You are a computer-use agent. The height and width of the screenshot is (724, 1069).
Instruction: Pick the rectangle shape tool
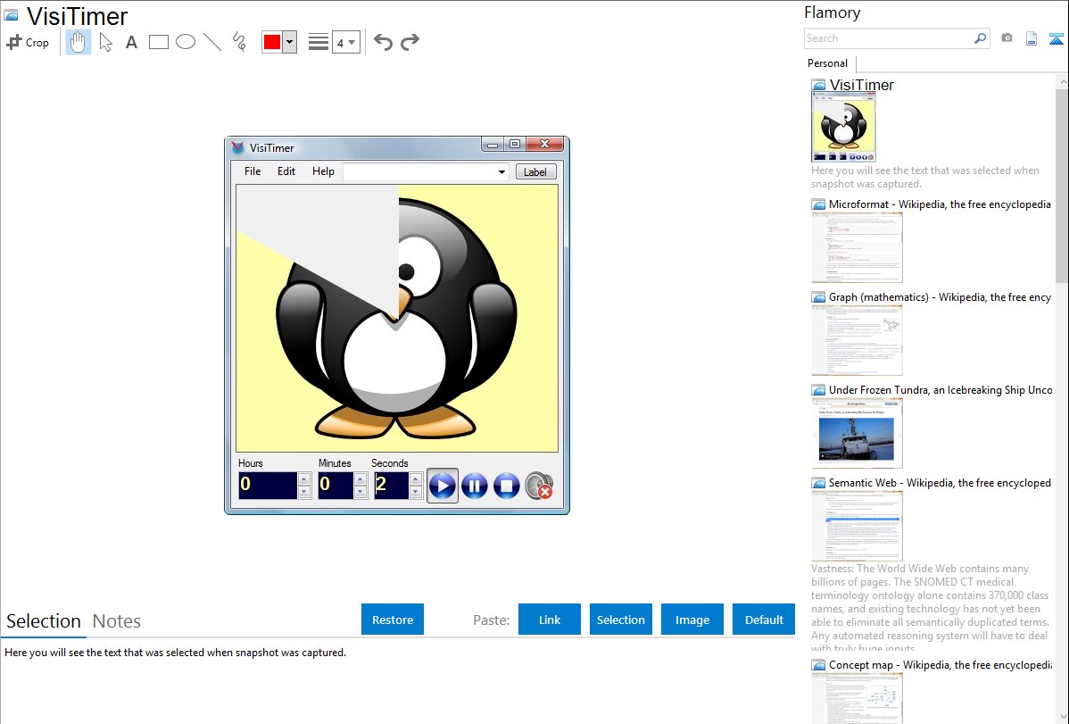click(x=159, y=42)
